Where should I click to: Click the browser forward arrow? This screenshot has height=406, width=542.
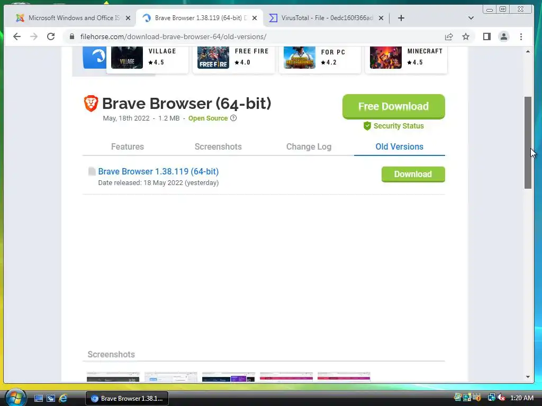pos(34,36)
